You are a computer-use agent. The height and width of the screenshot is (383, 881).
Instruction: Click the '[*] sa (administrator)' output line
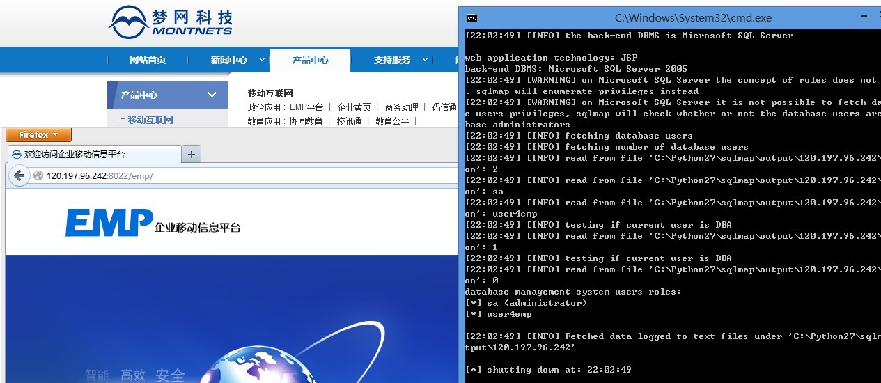tap(526, 303)
